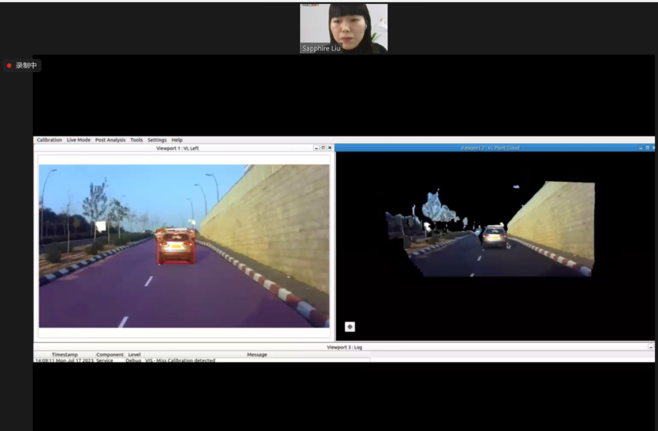Click Sapphire Liu's video thumbnail
The height and width of the screenshot is (431, 658).
344,28
